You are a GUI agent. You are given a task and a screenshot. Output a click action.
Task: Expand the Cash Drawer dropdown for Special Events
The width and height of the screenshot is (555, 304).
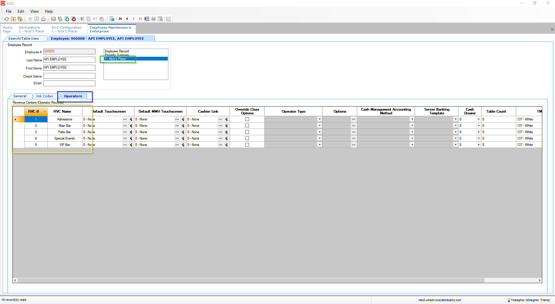point(479,138)
